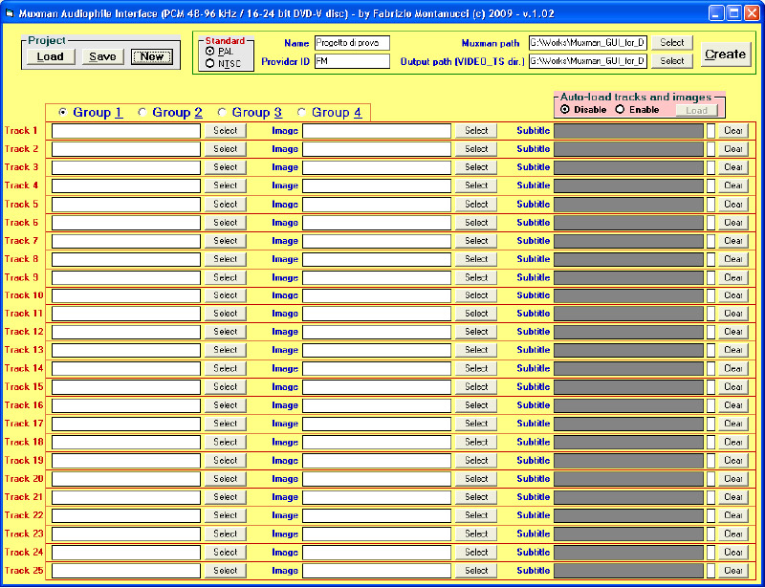Screen dimensions: 765x588
Task: Select the PAL video standard
Action: [x=210, y=52]
